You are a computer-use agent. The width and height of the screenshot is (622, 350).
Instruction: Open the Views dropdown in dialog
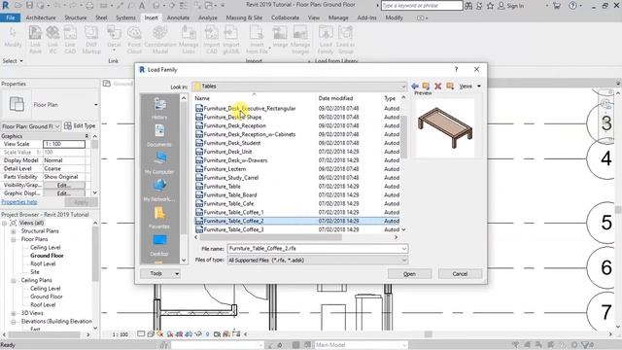tap(470, 87)
